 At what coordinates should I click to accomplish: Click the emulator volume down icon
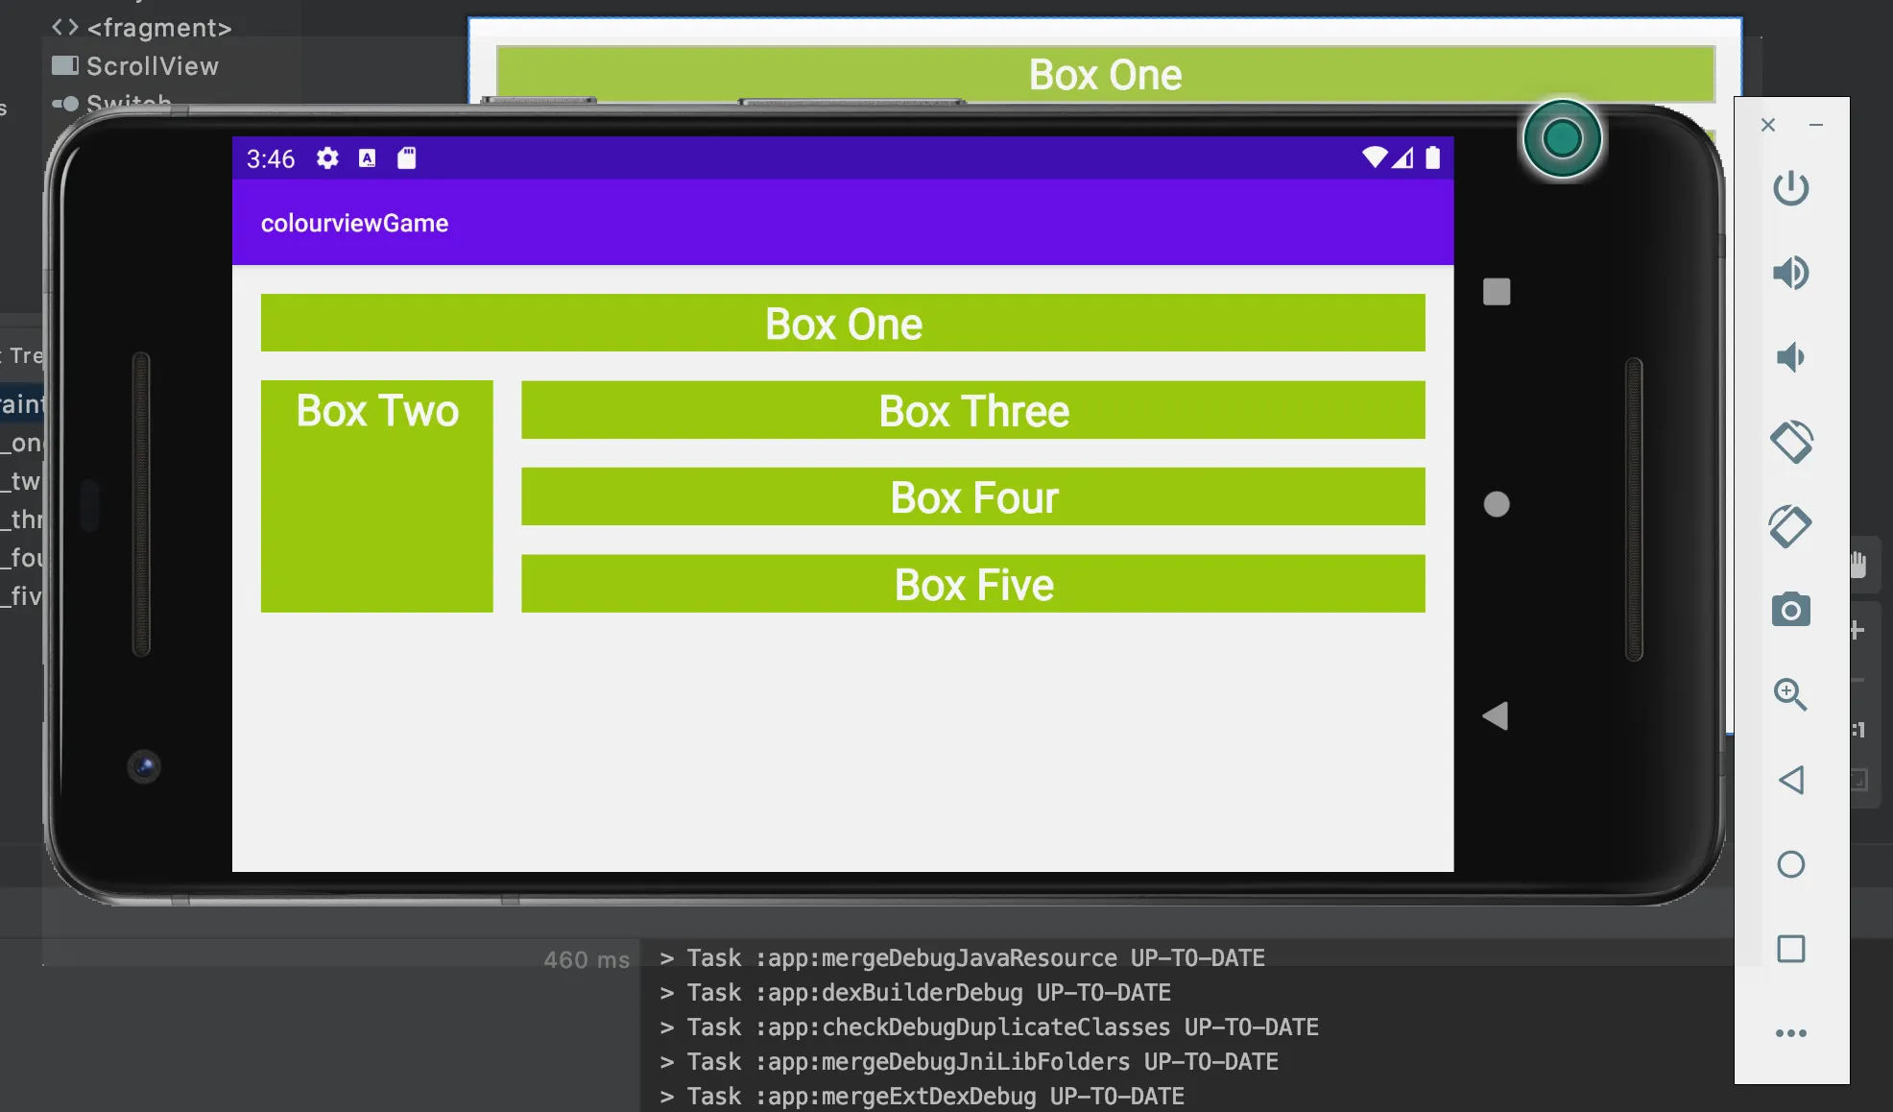(1790, 357)
